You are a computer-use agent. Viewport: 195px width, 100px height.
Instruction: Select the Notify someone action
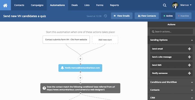[171, 73]
